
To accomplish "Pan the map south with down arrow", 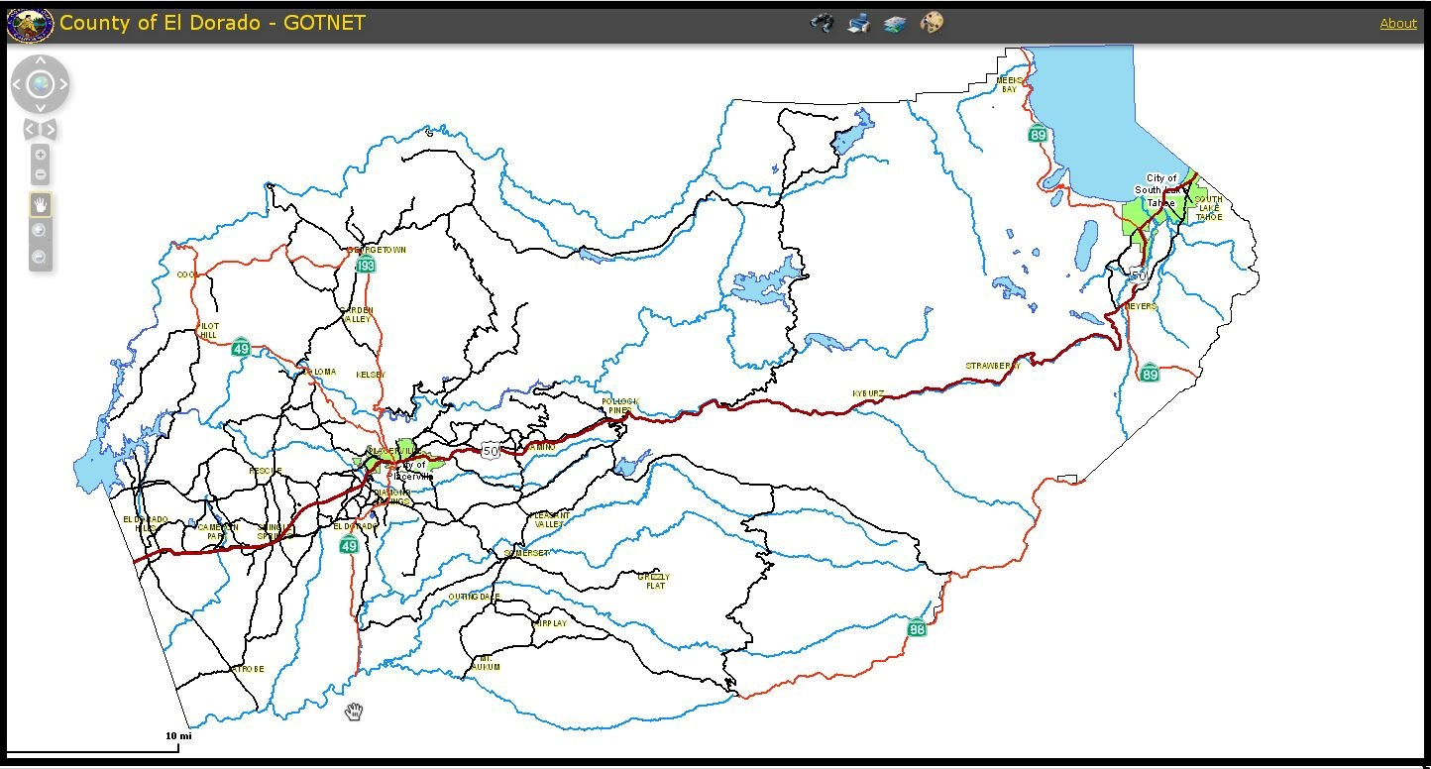I will tap(40, 107).
